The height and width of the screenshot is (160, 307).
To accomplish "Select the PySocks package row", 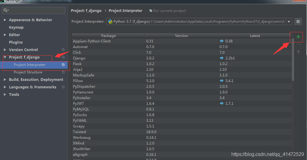I will [182, 115].
